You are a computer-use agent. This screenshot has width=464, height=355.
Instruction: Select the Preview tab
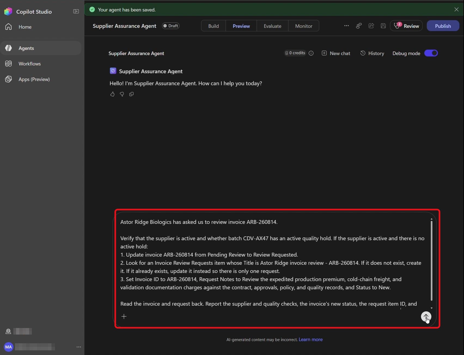tap(241, 26)
